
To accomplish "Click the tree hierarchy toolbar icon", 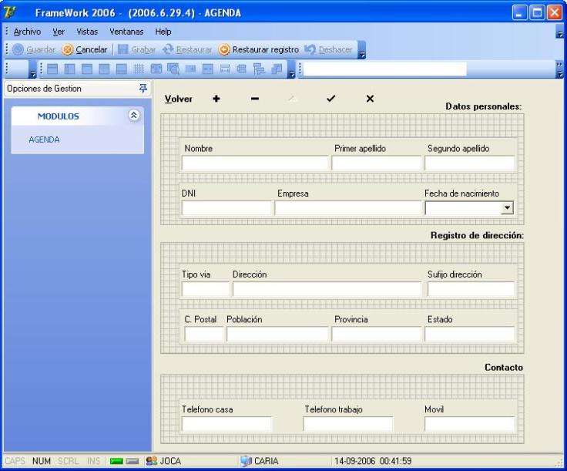I will point(259,69).
